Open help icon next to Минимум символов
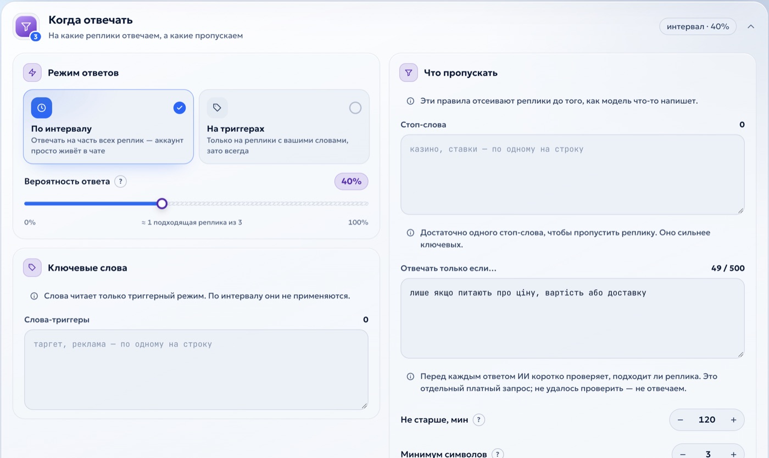769x458 pixels. coord(497,454)
